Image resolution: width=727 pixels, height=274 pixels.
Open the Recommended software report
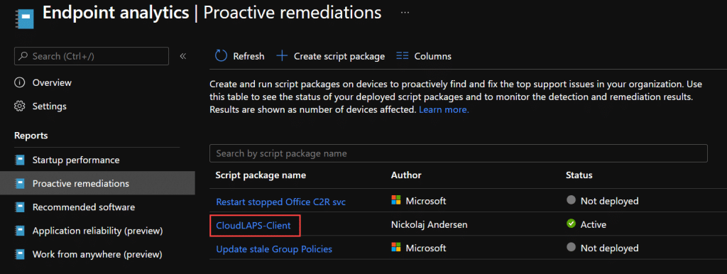pos(84,207)
